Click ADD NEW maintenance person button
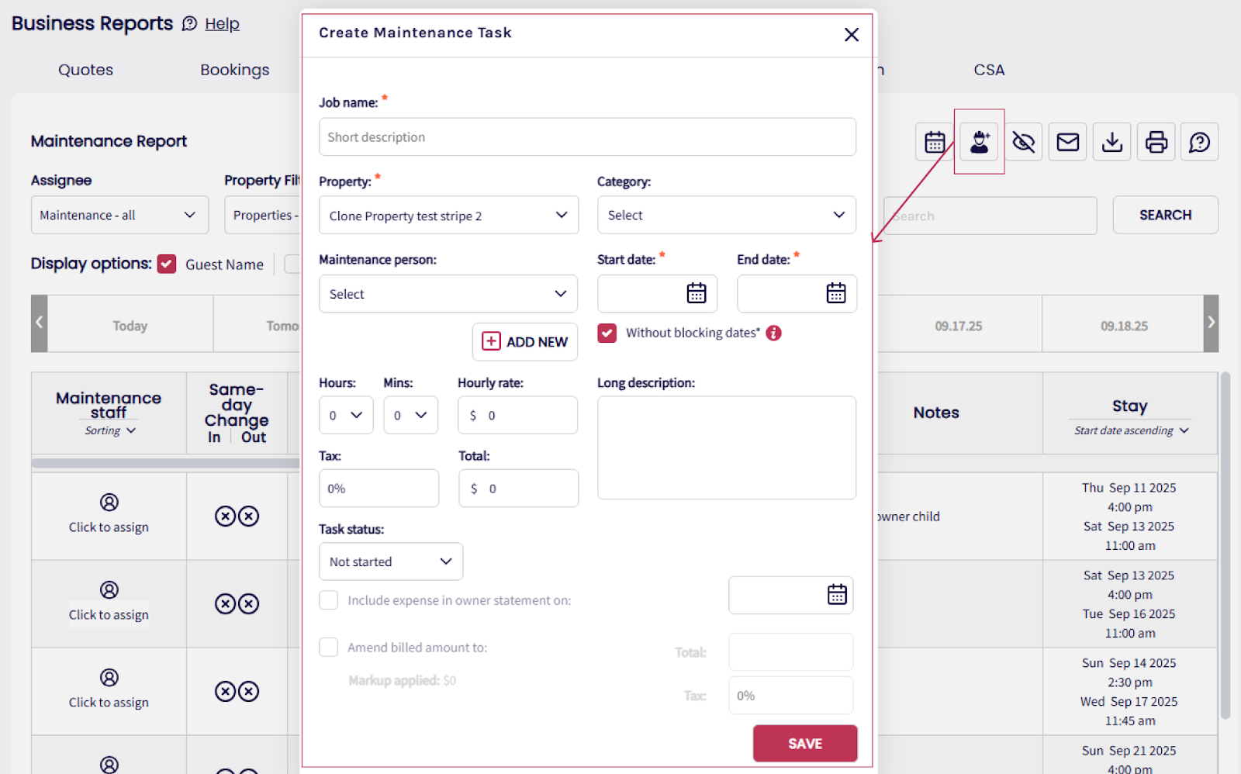Screen dimensions: 1241x774 [525, 342]
